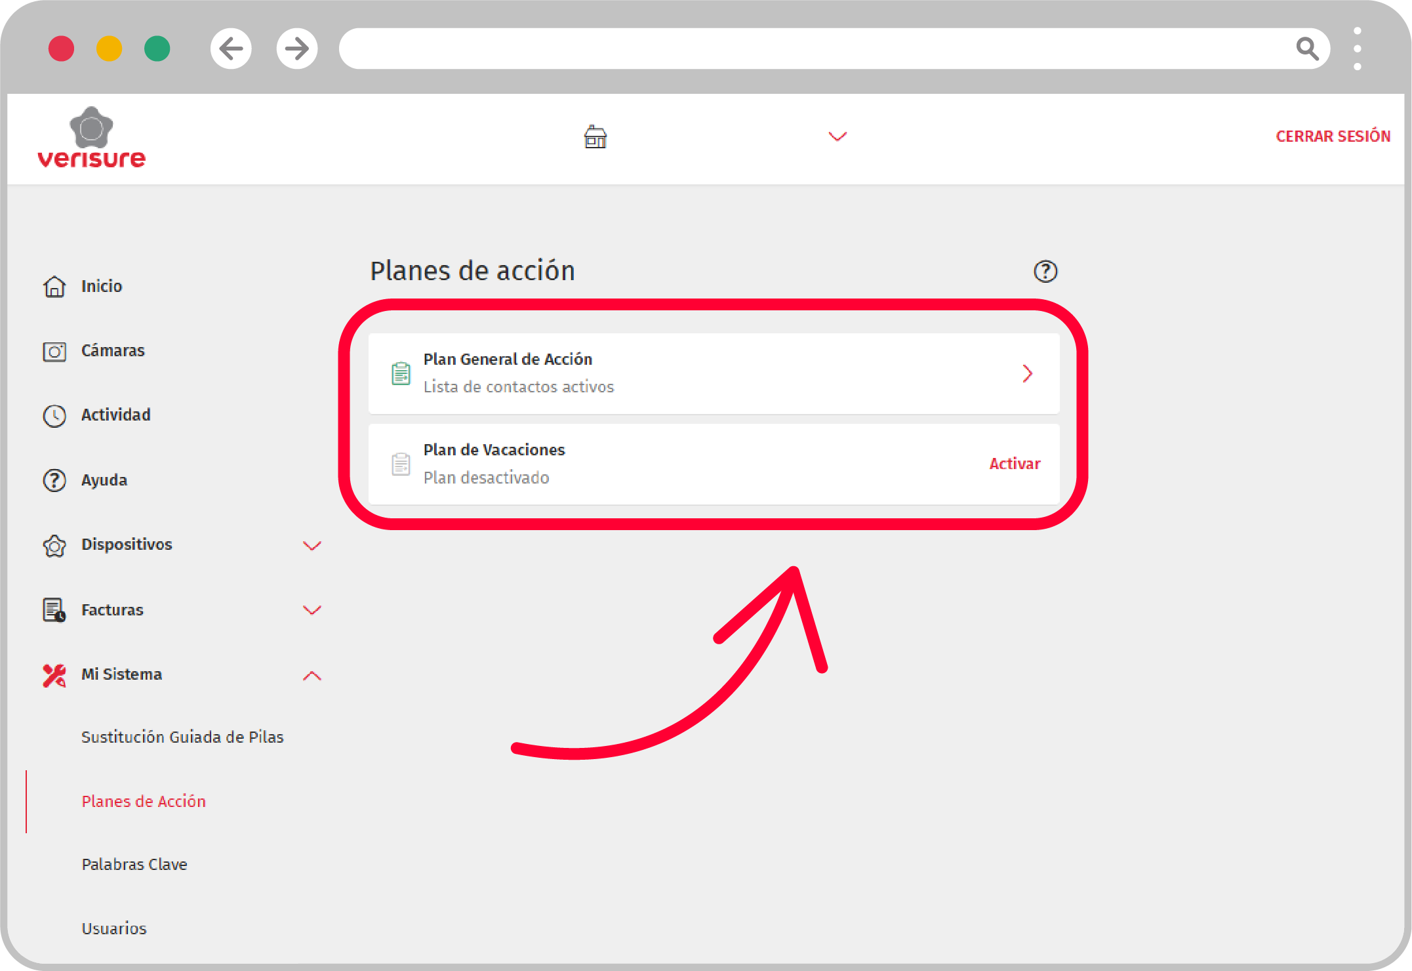This screenshot has width=1412, height=971.
Task: Click the browser forward arrow
Action: pyautogui.click(x=297, y=49)
